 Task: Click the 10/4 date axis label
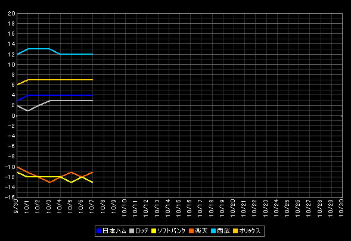[60, 206]
